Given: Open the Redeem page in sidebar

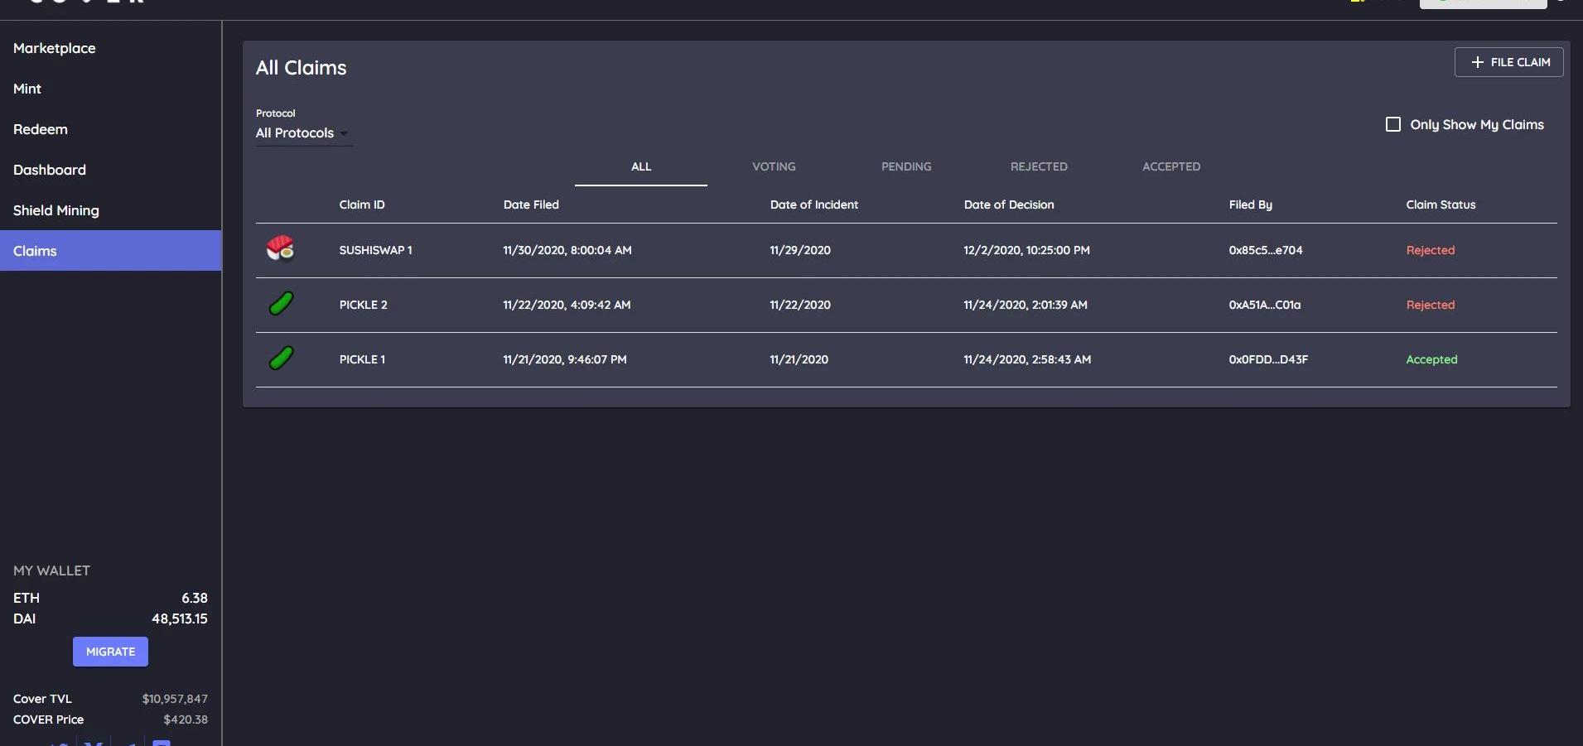Looking at the screenshot, I should pyautogui.click(x=41, y=129).
